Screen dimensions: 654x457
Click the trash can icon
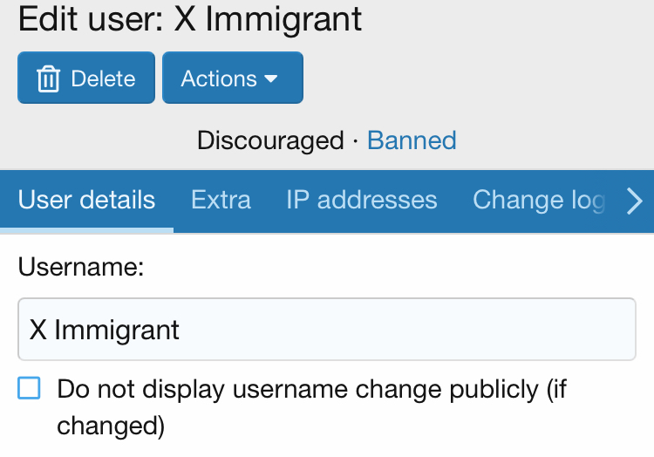point(48,78)
